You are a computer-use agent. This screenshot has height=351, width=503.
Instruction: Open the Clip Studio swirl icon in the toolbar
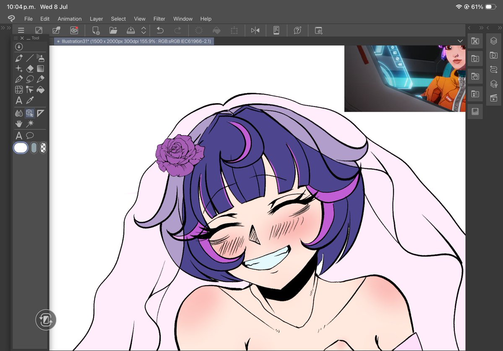74,31
